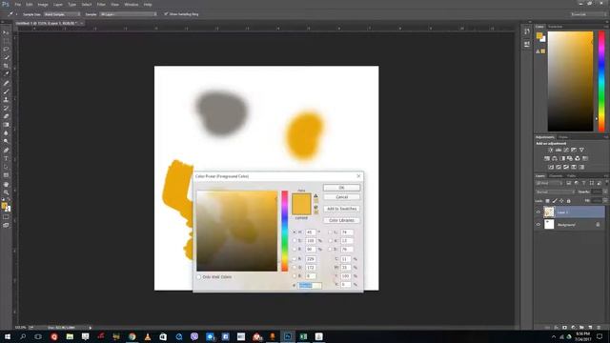Select the Eraser tool
The height and width of the screenshot is (343, 610).
point(6,116)
